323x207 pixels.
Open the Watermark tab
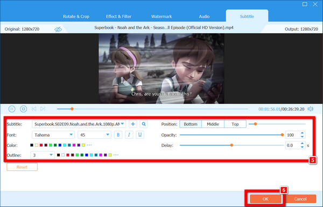coord(161,17)
